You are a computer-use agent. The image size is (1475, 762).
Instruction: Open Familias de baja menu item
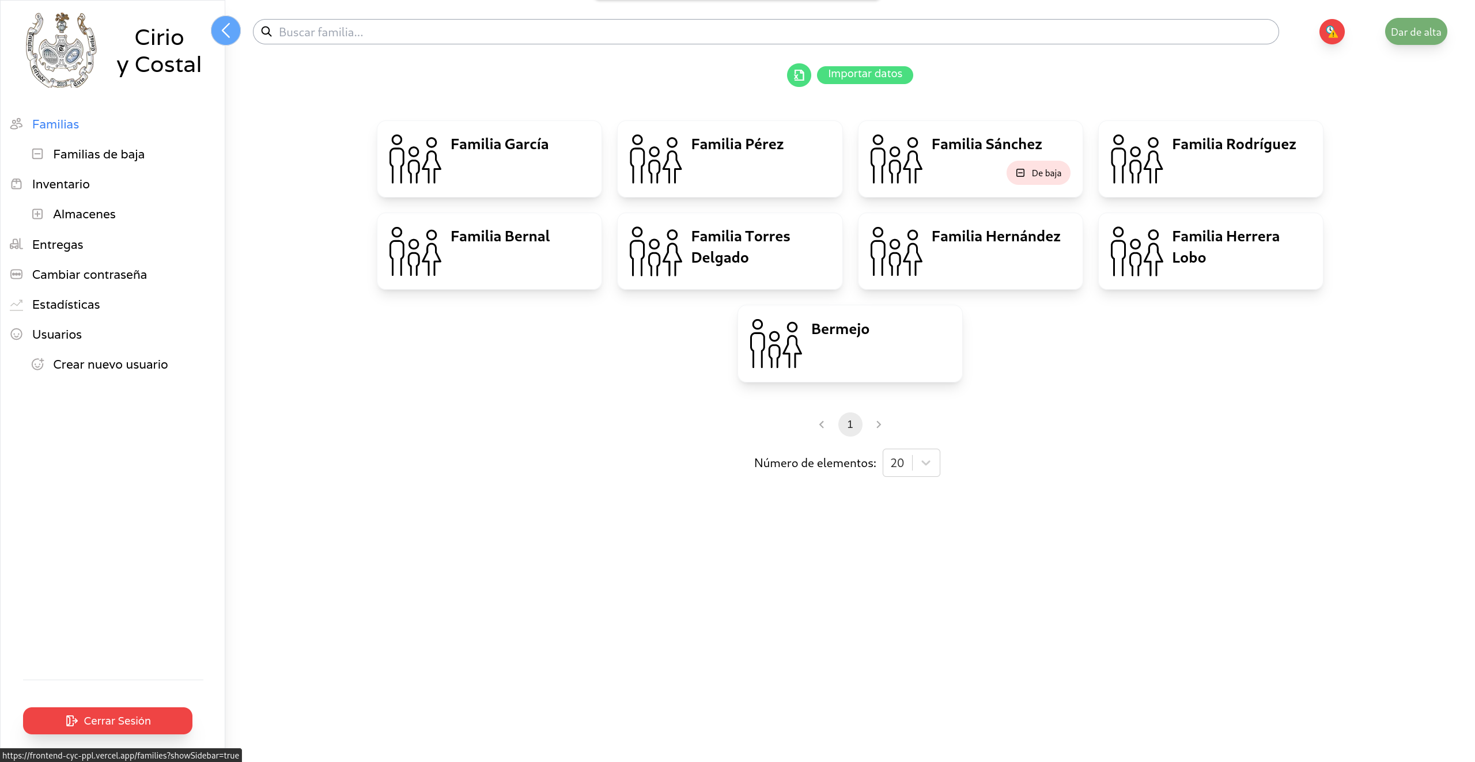[99, 154]
